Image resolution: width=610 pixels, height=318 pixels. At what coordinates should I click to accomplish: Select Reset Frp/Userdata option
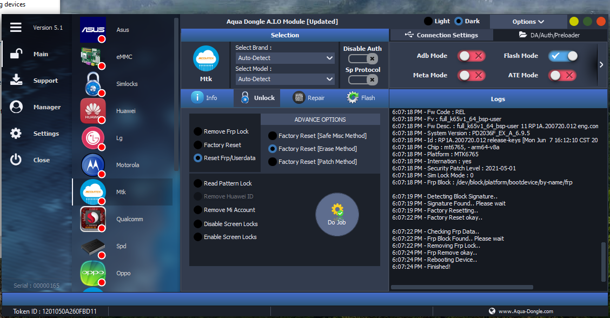pos(224,158)
